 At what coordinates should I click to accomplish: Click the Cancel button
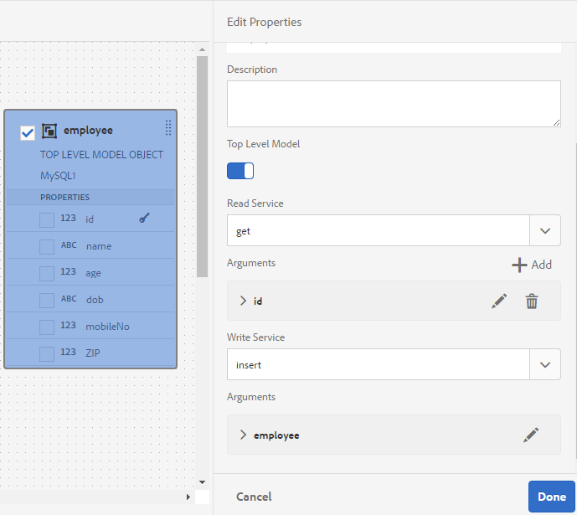[x=254, y=497]
